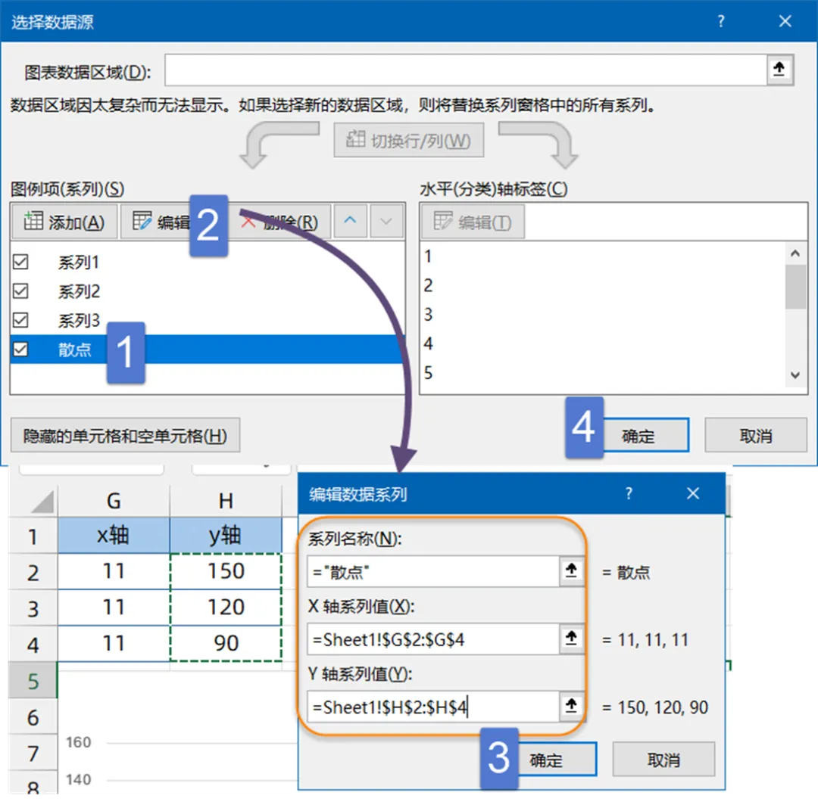This screenshot has width=818, height=808.
Task: Open help in 编辑数据系列 dialog
Action: tap(629, 493)
